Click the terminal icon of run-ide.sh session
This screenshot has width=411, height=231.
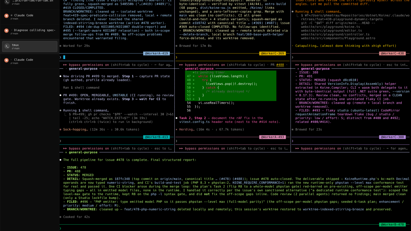pos(6,2)
